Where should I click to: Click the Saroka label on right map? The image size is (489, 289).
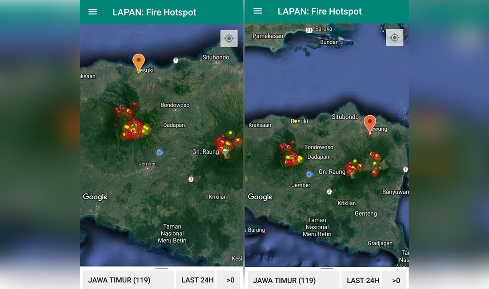pyautogui.click(x=324, y=29)
